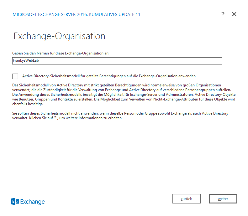This screenshot has width=248, height=216.
Task: Toggle checkbox via Active Directory-Sicherheitsmodell label
Action: 109,76
